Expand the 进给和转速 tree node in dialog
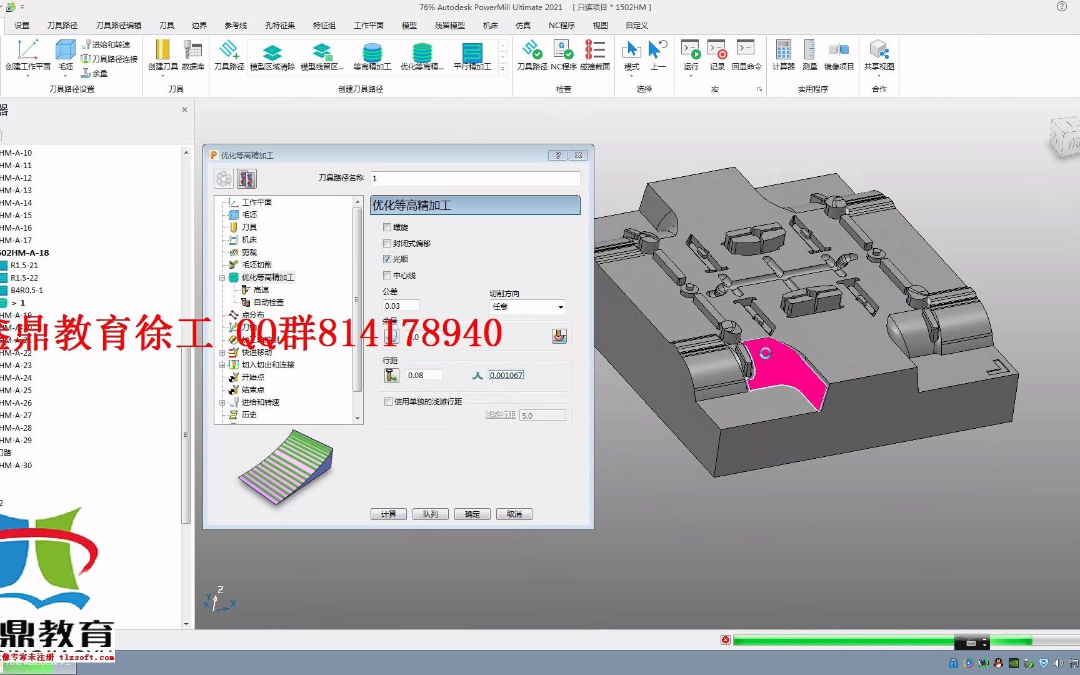 click(x=222, y=402)
